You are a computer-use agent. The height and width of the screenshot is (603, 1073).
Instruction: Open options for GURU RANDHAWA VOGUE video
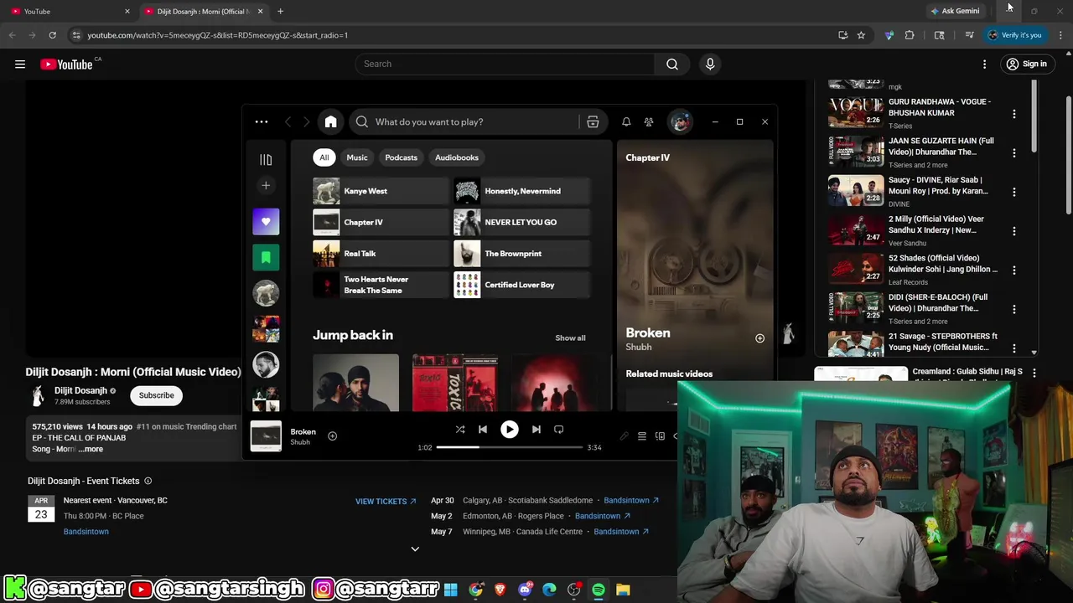click(x=1014, y=114)
